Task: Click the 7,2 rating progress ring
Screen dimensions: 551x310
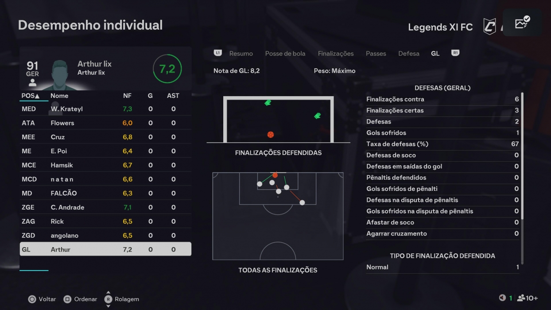Action: [167, 68]
